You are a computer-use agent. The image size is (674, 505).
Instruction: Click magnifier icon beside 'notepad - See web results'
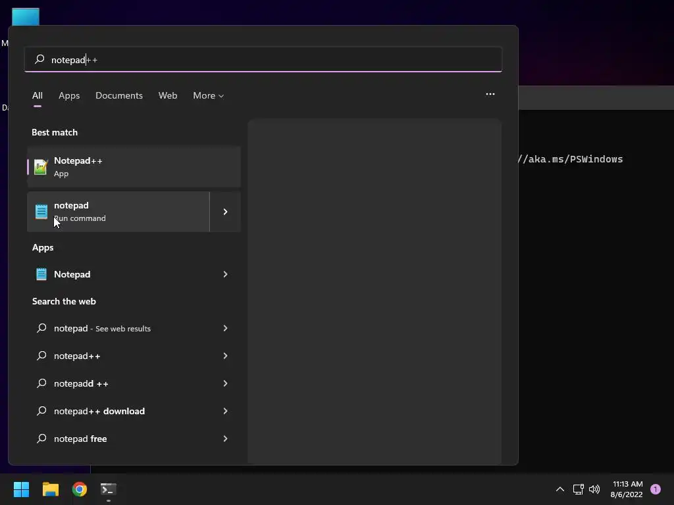point(41,328)
